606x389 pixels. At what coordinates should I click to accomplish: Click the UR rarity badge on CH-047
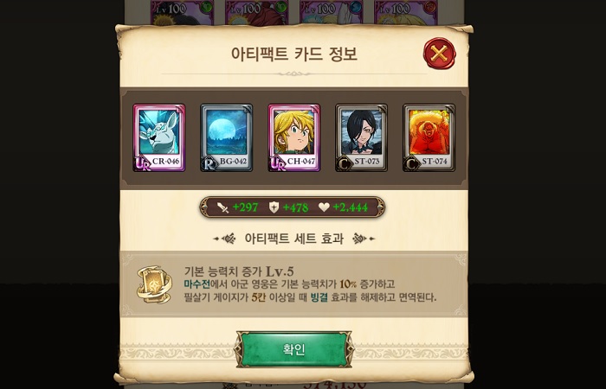(x=277, y=163)
